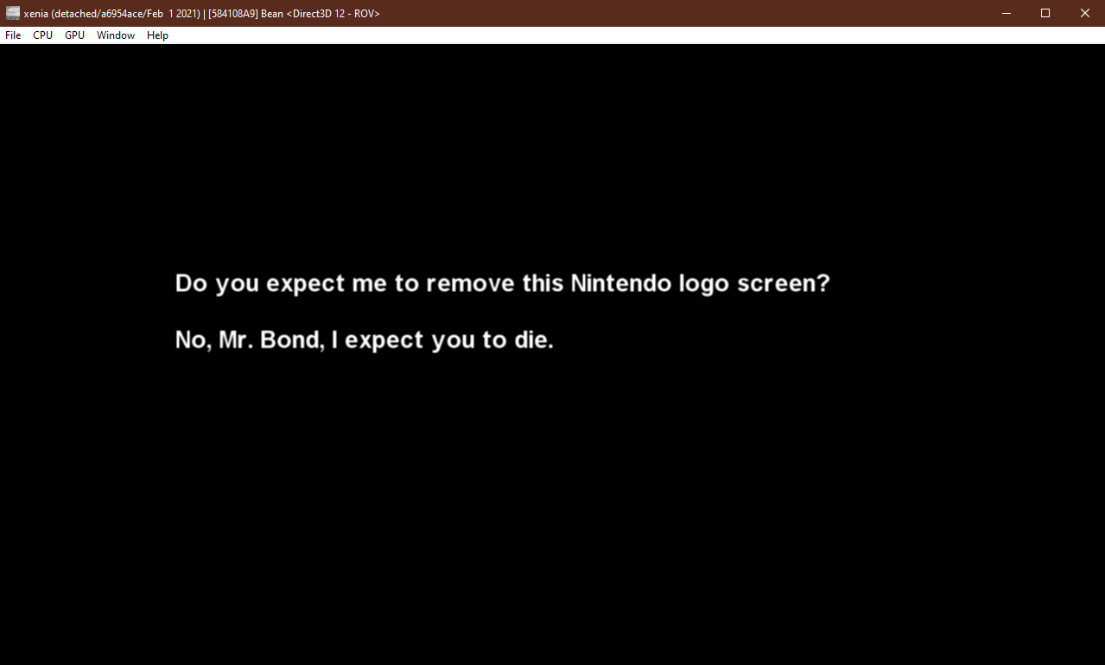This screenshot has height=665, width=1105.
Task: Click the xenia app icon in title bar
Action: (x=13, y=13)
